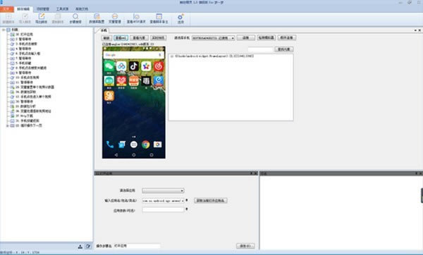The image size is (423, 255).
Task: Open the phone device selection dropdown
Action: 213,38
